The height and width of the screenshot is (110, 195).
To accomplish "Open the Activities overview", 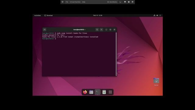I will 37,16.
